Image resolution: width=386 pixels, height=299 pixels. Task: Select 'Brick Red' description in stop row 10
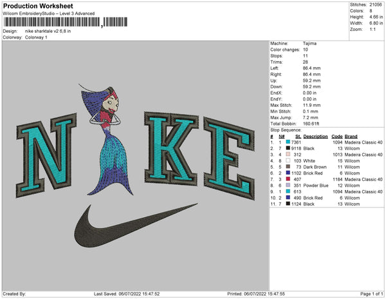click(313, 198)
